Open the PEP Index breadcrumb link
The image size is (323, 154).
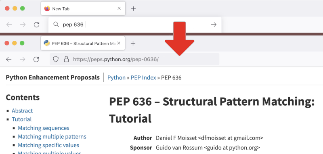[x=143, y=78]
